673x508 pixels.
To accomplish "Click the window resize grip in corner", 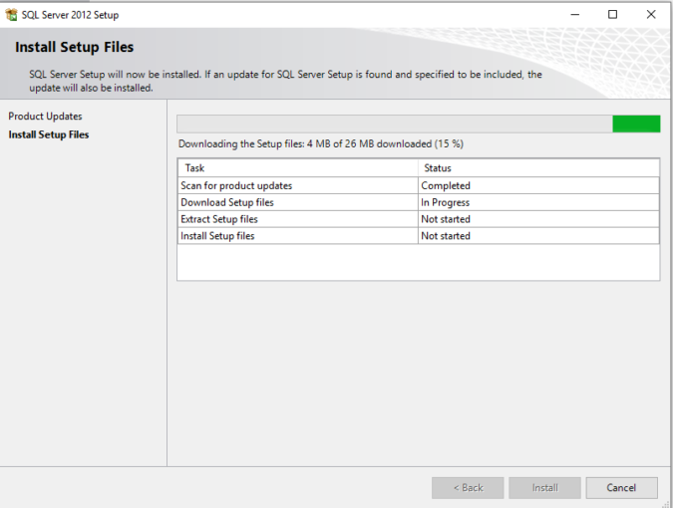I will 667,504.
